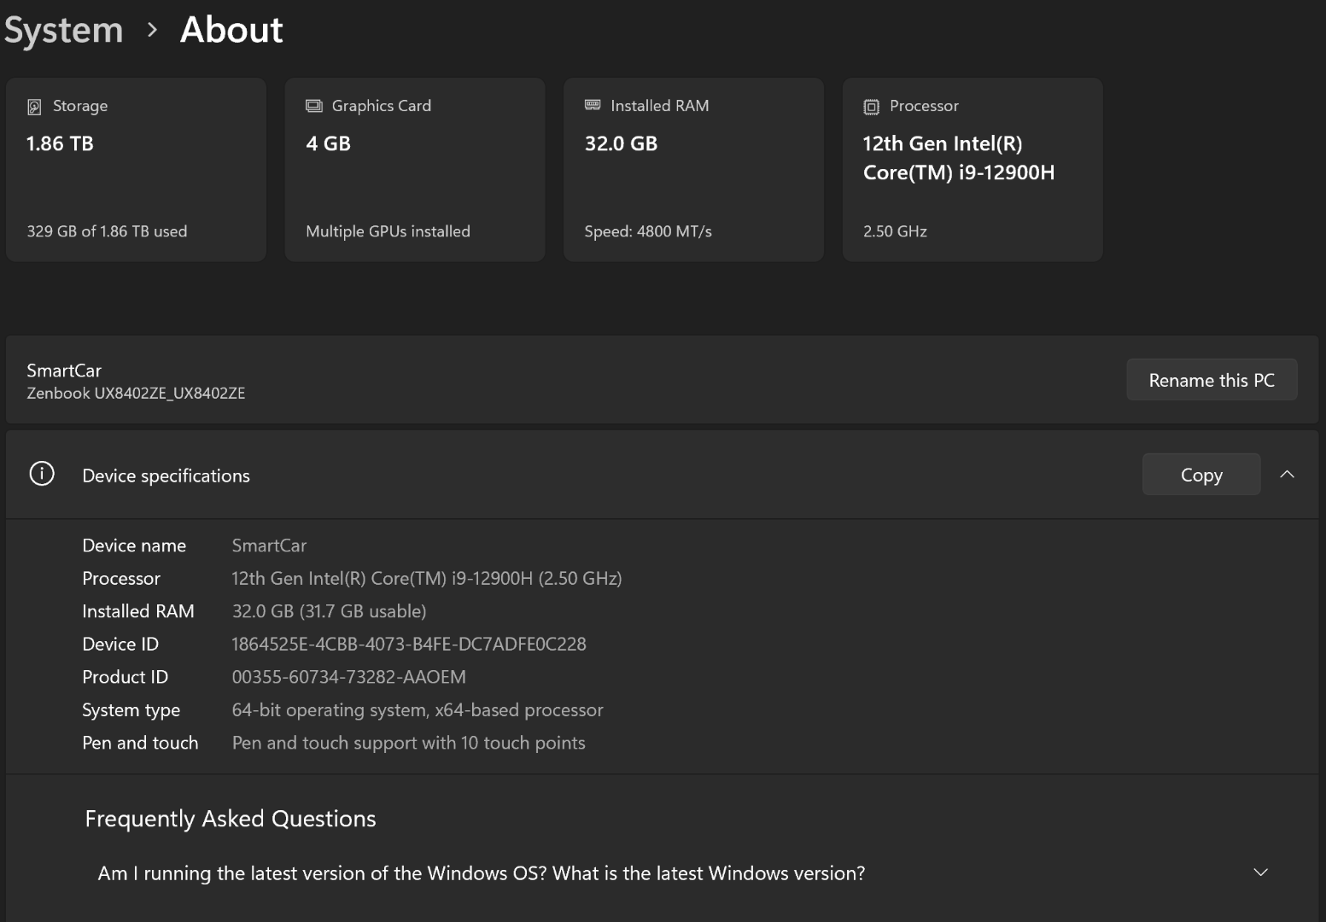Click 'Speed: 4800 MT/s' text
This screenshot has height=922, width=1326.
coord(648,231)
